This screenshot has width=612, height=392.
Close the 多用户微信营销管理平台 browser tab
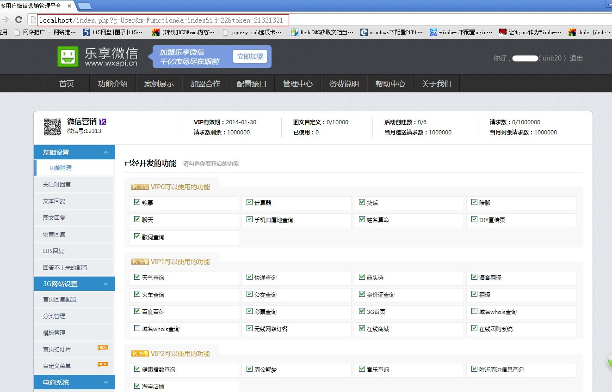click(x=69, y=6)
